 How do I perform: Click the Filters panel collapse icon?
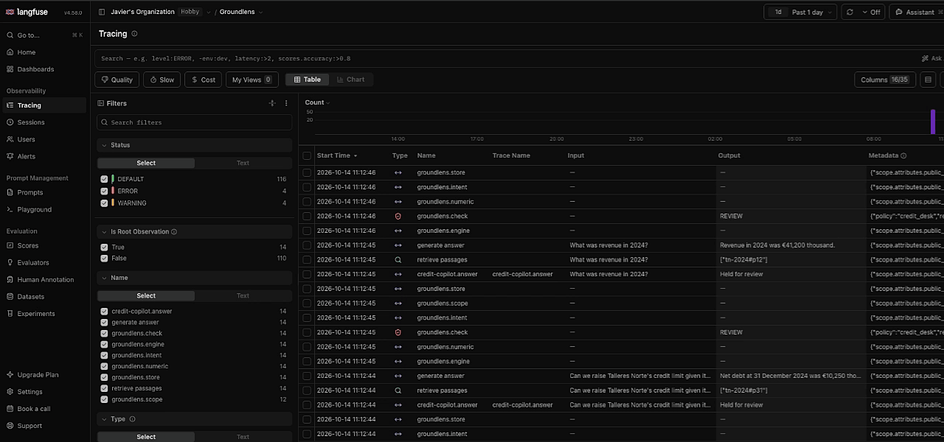click(x=101, y=103)
